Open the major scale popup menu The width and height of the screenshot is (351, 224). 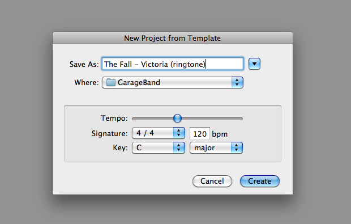point(216,148)
